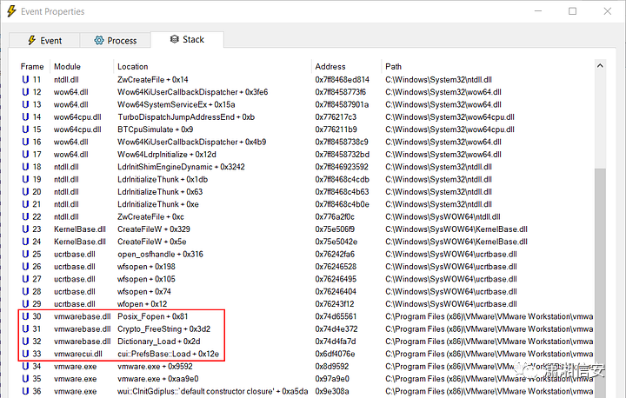Screen dimensions: 626x398
Task: Click the U icon for frame 12
Action: point(25,92)
